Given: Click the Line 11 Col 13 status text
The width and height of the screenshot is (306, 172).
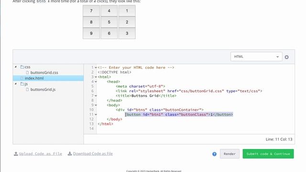Looking at the screenshot, I should (279, 139).
